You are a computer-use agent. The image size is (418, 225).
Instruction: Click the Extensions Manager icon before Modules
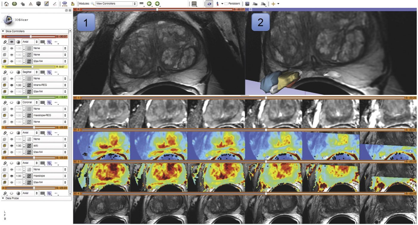tap(73, 4)
